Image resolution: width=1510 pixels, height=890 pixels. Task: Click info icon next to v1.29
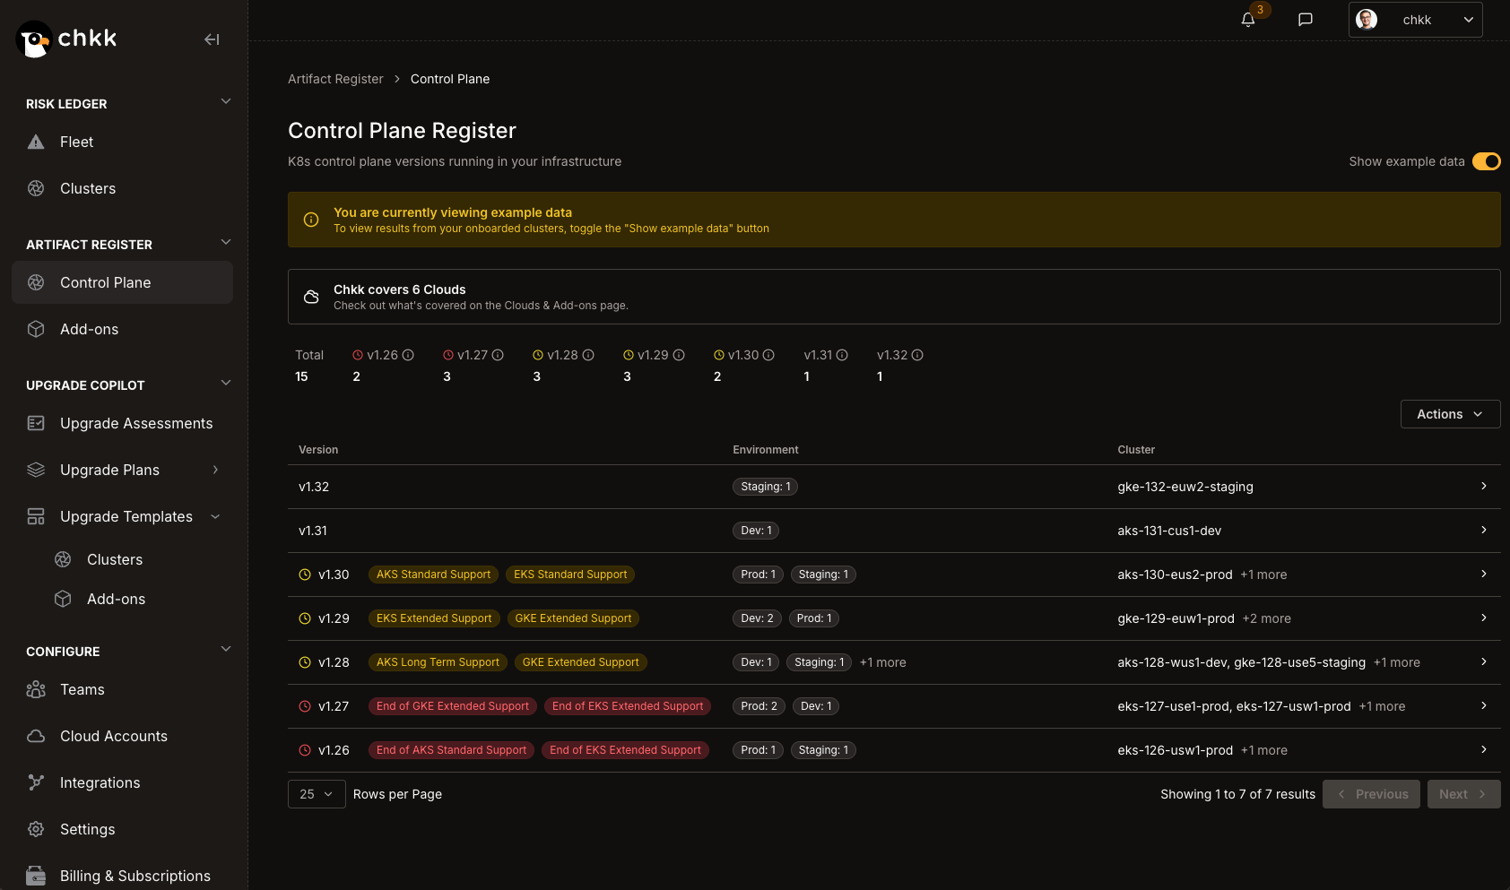coord(679,355)
